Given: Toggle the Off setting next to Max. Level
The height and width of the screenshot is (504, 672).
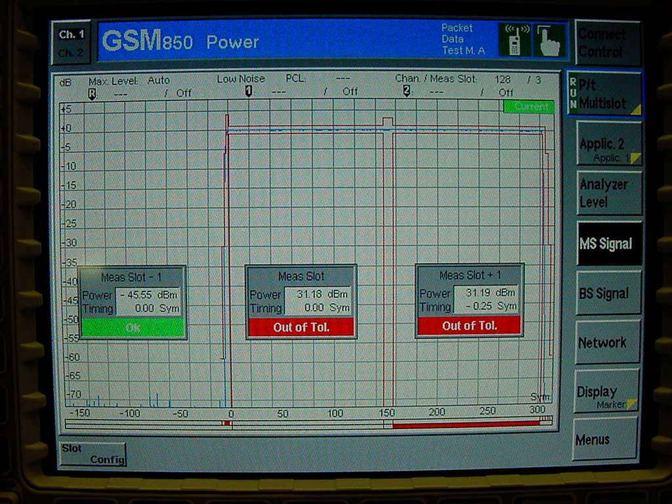Looking at the screenshot, I should click(183, 93).
